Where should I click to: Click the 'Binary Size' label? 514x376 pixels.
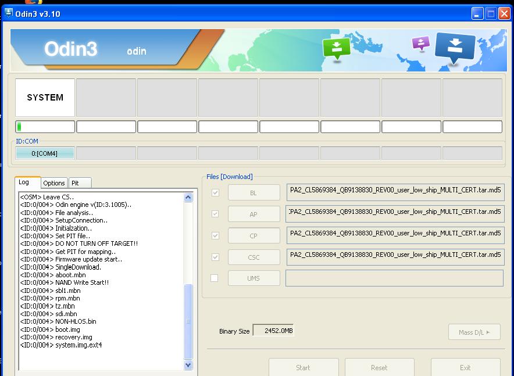pos(234,331)
